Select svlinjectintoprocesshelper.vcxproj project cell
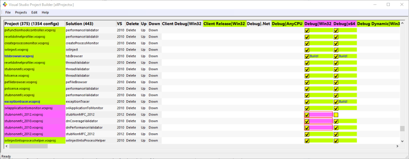 pyautogui.click(x=34, y=141)
